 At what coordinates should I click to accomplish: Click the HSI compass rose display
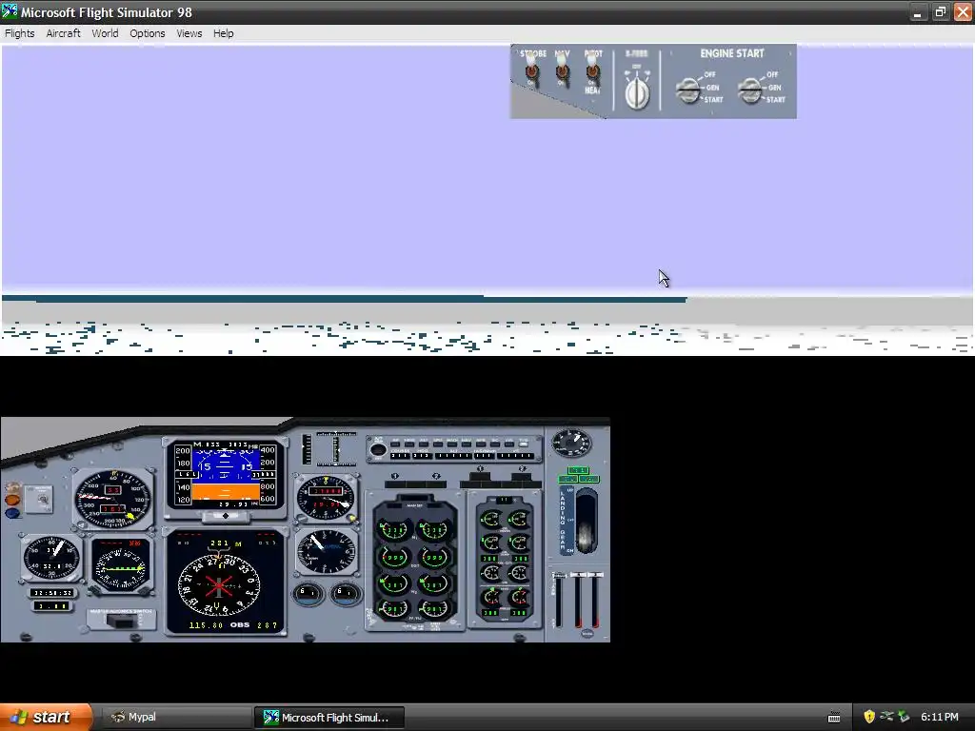[219, 585]
